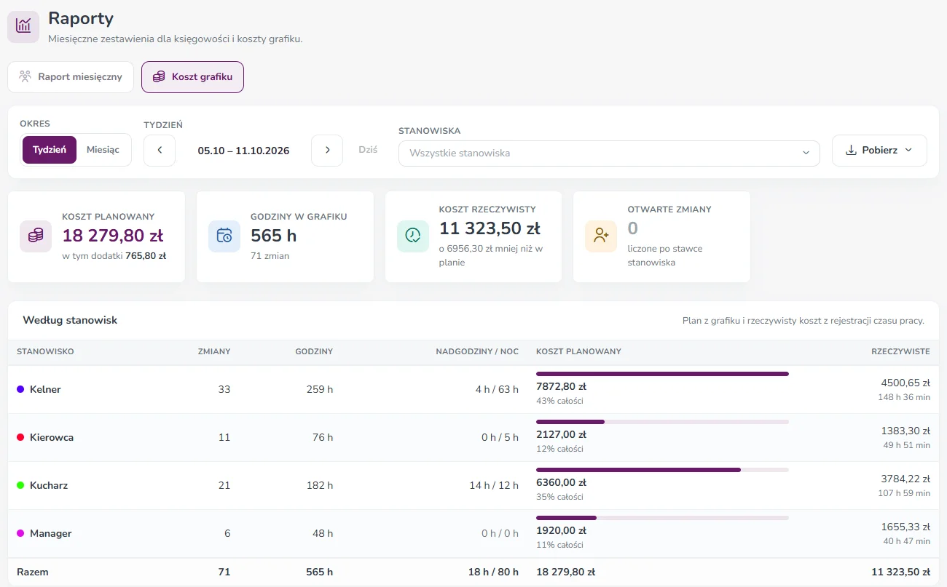
Task: Expand the Pobierz download menu chevron
Action: coord(908,151)
